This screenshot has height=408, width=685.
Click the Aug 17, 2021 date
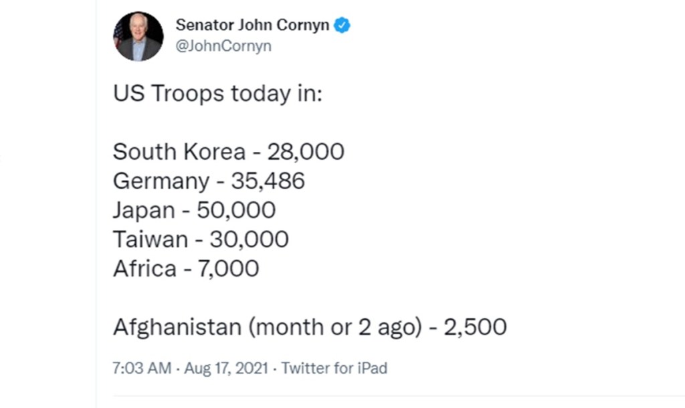pyautogui.click(x=227, y=368)
